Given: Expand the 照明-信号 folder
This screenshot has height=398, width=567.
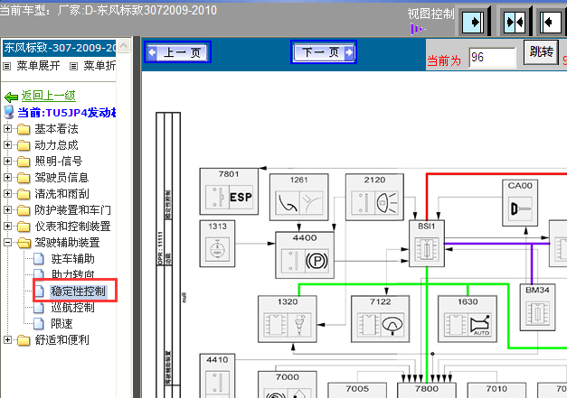Looking at the screenshot, I should [7, 161].
